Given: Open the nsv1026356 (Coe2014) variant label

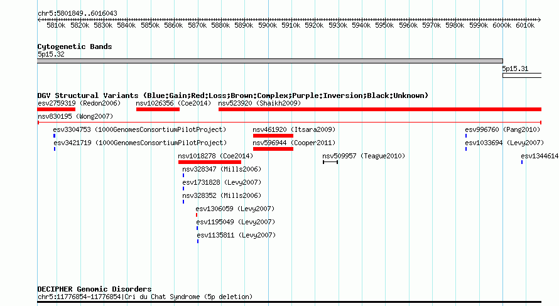Looking at the screenshot, I should click(x=173, y=104).
